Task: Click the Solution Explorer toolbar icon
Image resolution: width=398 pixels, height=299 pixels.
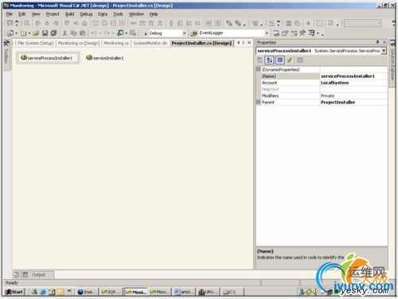Action: [276, 33]
